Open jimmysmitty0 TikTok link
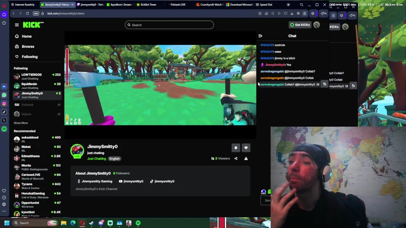Image resolution: width=406 pixels, height=228 pixels. 162,181
